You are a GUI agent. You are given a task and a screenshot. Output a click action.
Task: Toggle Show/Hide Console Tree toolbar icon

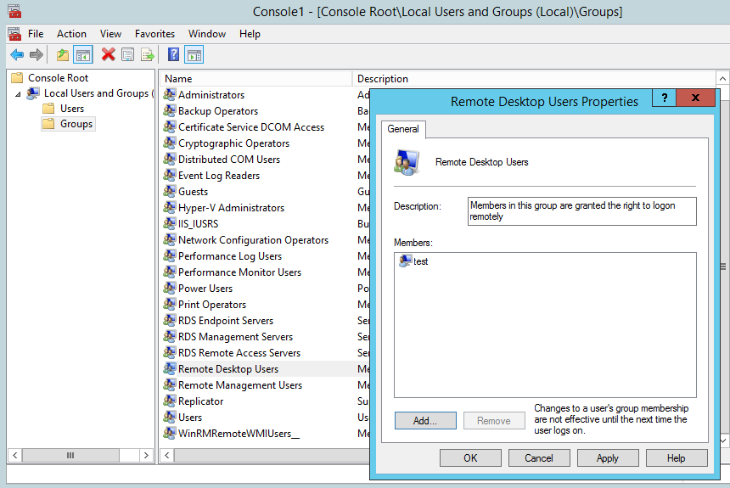(x=83, y=55)
